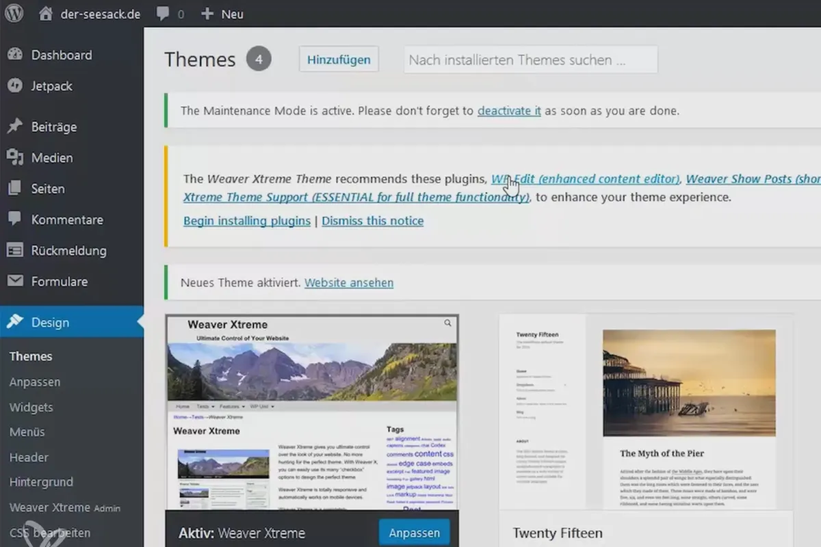Image resolution: width=821 pixels, height=547 pixels.
Task: Open the Medien section
Action: (52, 157)
